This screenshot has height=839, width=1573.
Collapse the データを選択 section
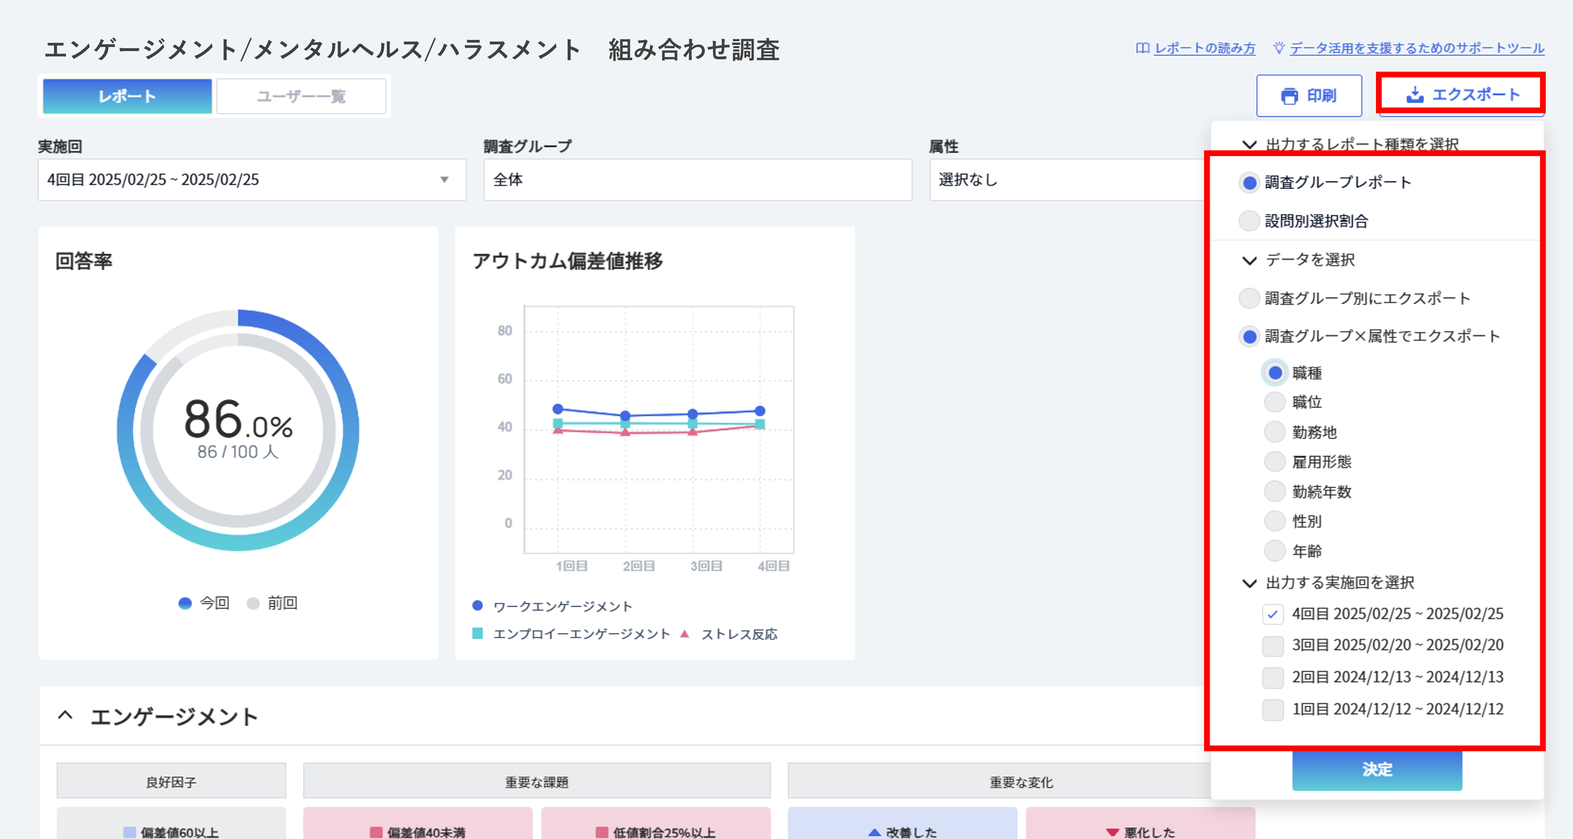tap(1249, 261)
